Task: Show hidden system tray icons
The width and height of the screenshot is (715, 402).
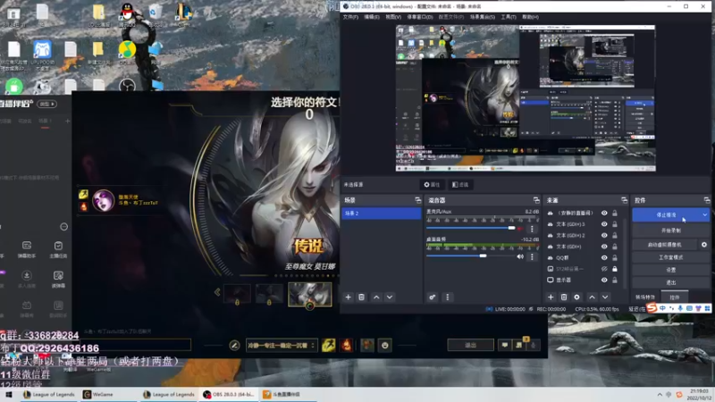Action: 660,394
